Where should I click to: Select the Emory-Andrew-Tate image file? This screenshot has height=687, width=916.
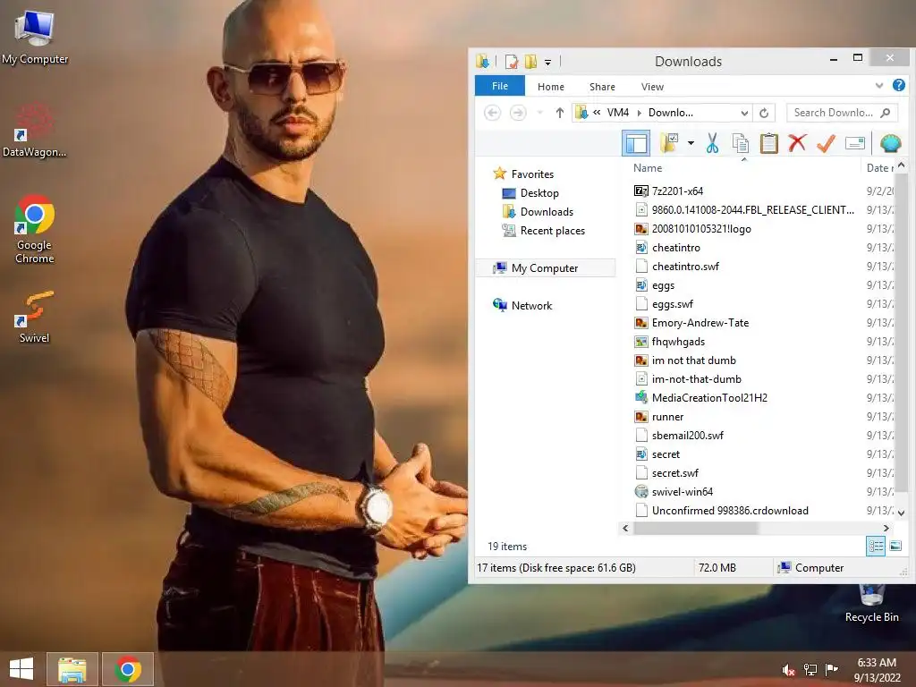pyautogui.click(x=691, y=322)
